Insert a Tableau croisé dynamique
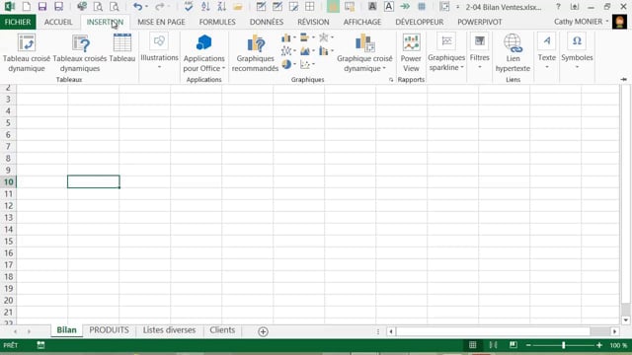Screen dimensions: 632x355 tap(27, 52)
